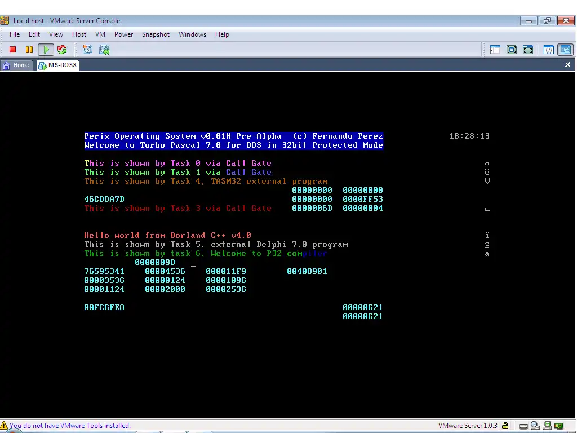Click the 'Perix Operating System v0.01H' header line
Screen dimensions: 577x433
tap(234, 136)
